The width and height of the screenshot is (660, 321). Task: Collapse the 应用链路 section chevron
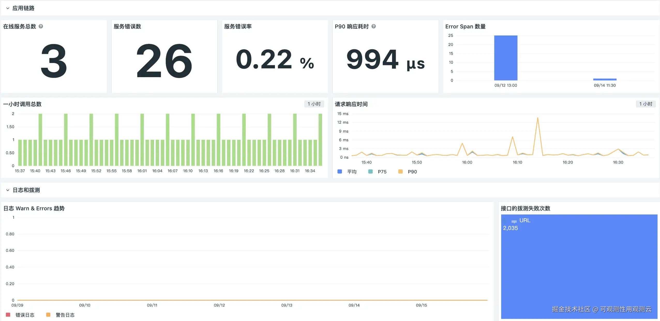[x=8, y=8]
